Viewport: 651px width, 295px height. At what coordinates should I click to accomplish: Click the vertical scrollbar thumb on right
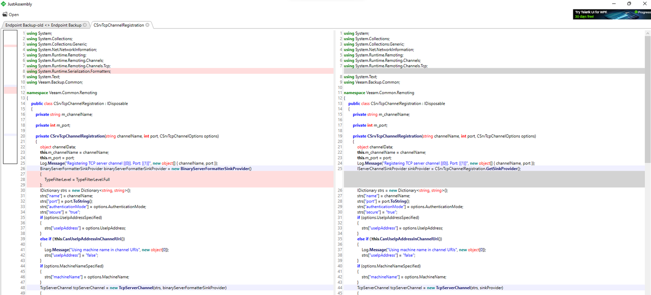pyautogui.click(x=647, y=98)
